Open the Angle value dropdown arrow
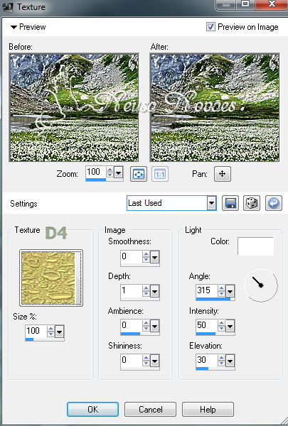 [230, 292]
